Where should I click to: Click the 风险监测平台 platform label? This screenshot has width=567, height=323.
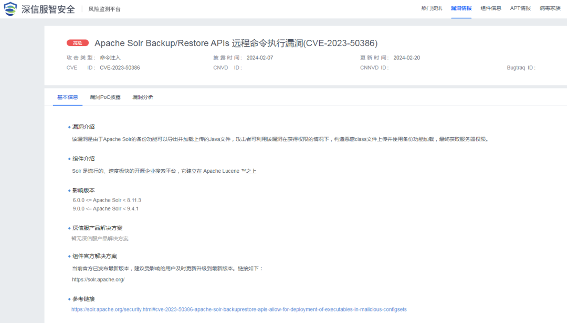[104, 9]
